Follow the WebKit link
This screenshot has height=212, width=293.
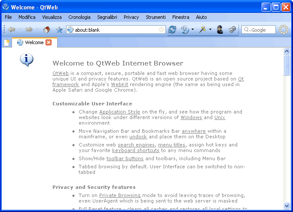[119, 84]
